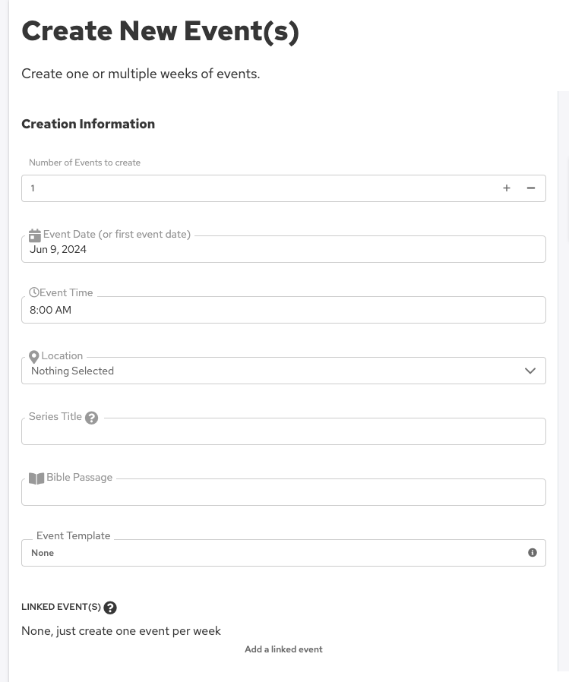Click the help icon next to Linked Event(s)
The width and height of the screenshot is (569, 682).
[x=110, y=608]
